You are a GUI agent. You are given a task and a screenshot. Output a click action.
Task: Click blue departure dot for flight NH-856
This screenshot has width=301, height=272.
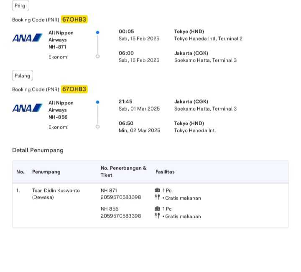coord(97,102)
